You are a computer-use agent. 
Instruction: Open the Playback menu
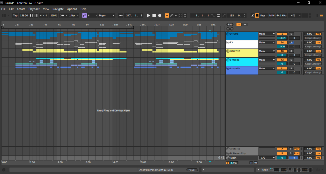click(x=34, y=9)
